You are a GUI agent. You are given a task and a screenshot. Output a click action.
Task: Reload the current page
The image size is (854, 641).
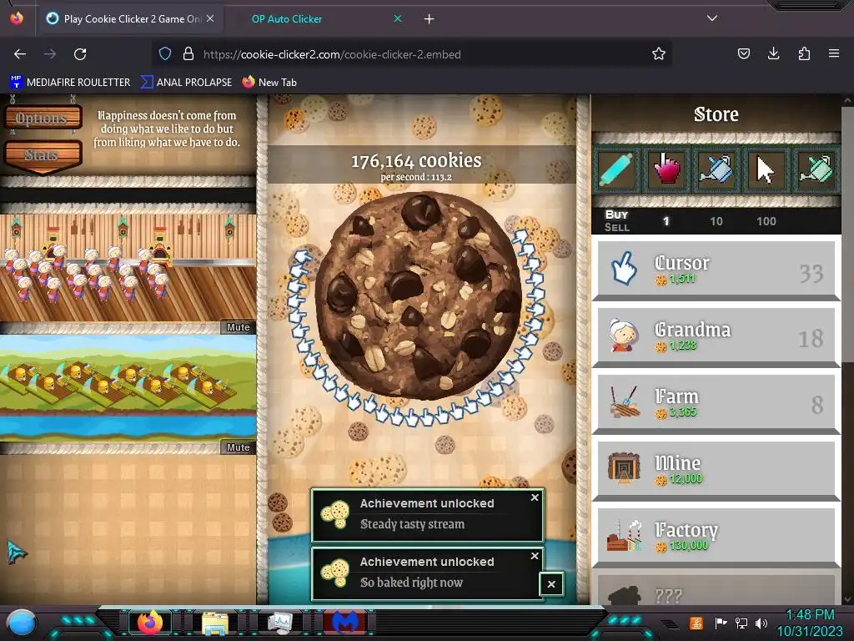(x=80, y=54)
